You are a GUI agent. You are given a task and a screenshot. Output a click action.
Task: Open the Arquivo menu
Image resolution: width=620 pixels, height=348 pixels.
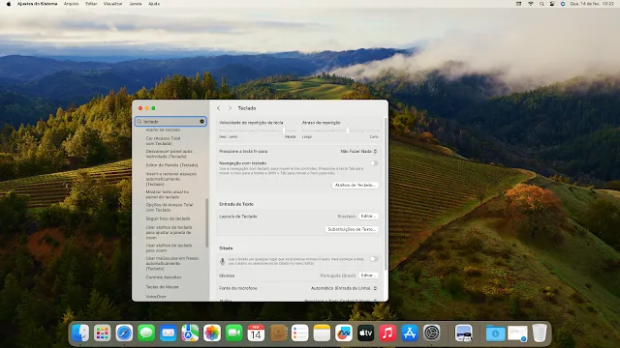coord(71,4)
